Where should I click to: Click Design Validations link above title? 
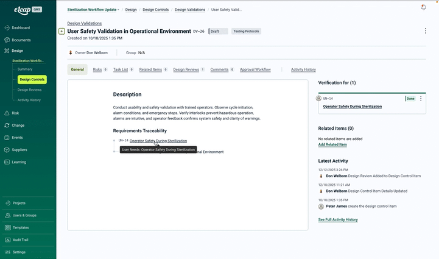point(84,23)
